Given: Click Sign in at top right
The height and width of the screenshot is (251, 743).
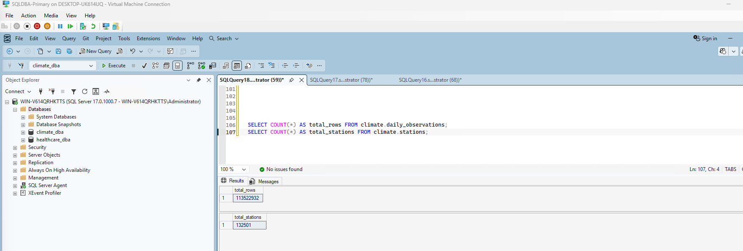Looking at the screenshot, I should tap(705, 39).
